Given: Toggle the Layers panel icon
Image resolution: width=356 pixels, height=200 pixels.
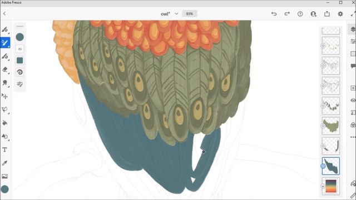Looking at the screenshot, I should pos(352,29).
